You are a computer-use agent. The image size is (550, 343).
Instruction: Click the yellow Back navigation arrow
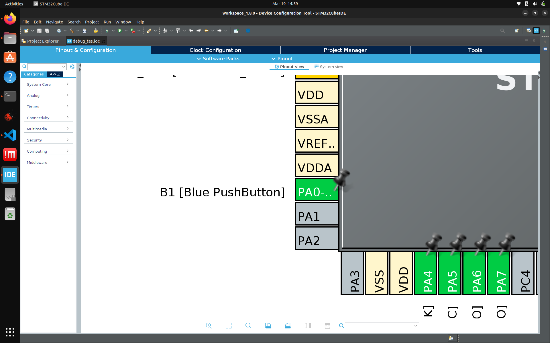pyautogui.click(x=207, y=31)
